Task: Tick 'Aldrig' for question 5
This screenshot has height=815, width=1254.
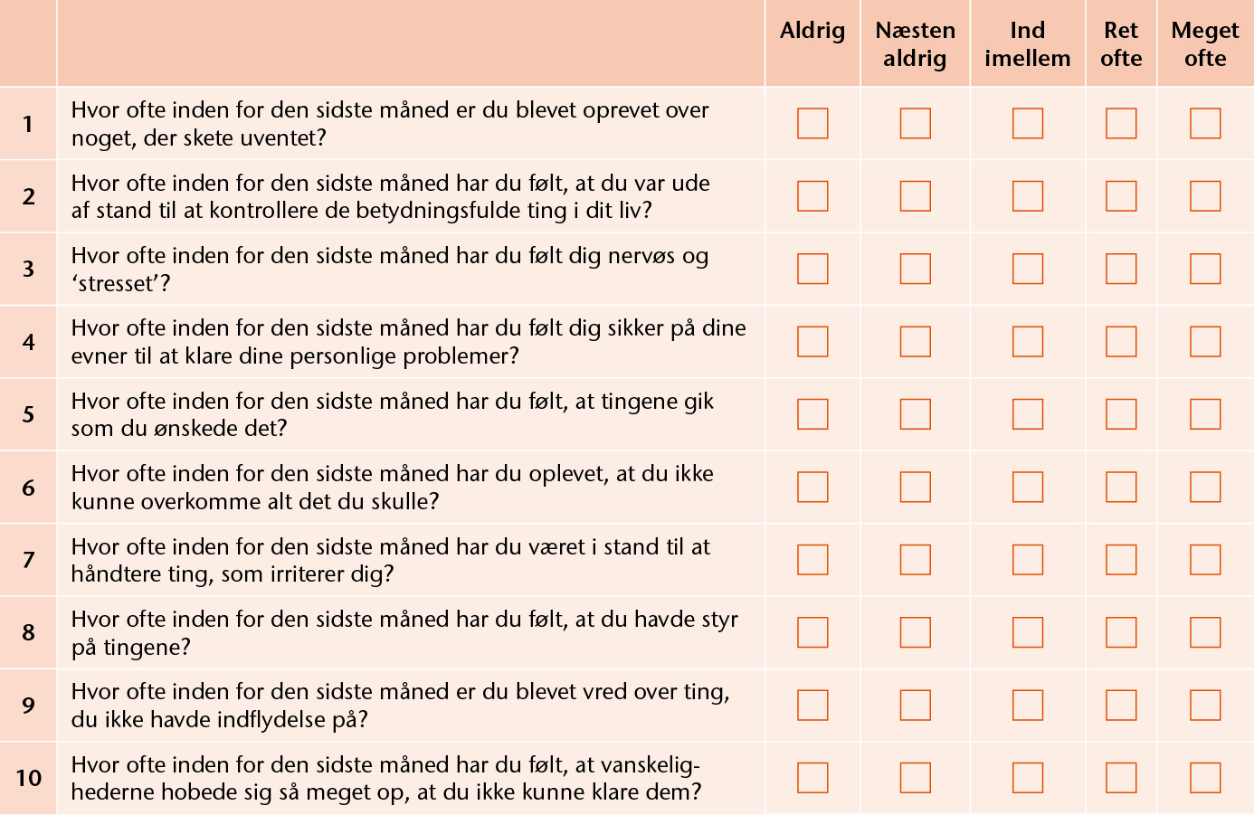Action: click(812, 414)
